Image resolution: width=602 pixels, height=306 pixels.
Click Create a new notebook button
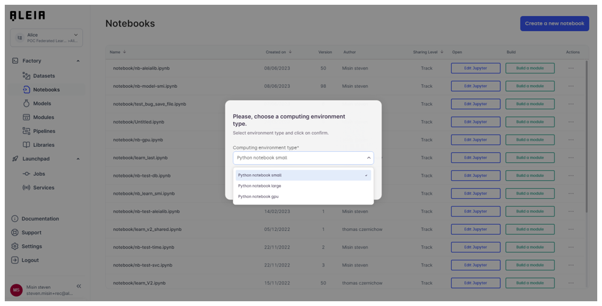554,23
